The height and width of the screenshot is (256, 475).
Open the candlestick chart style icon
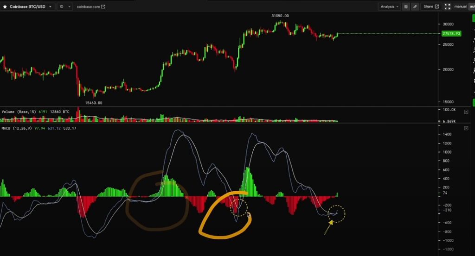click(x=405, y=6)
